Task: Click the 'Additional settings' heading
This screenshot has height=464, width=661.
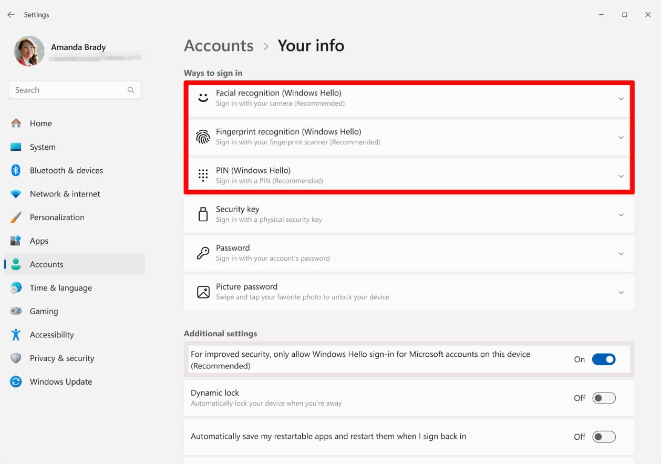Action: click(221, 334)
